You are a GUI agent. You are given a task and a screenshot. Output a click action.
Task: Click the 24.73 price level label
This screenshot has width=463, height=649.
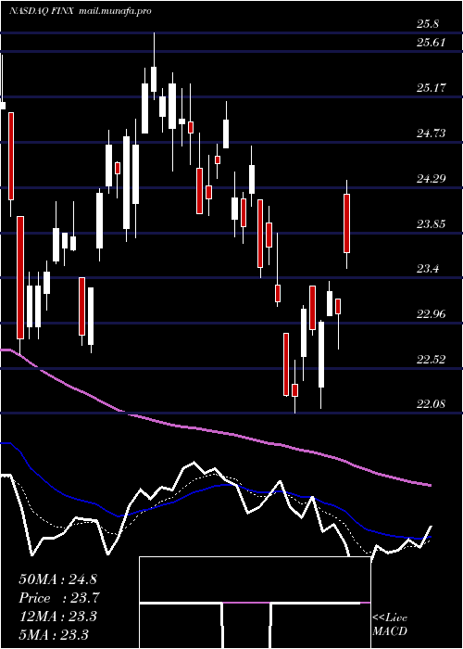[x=431, y=134]
